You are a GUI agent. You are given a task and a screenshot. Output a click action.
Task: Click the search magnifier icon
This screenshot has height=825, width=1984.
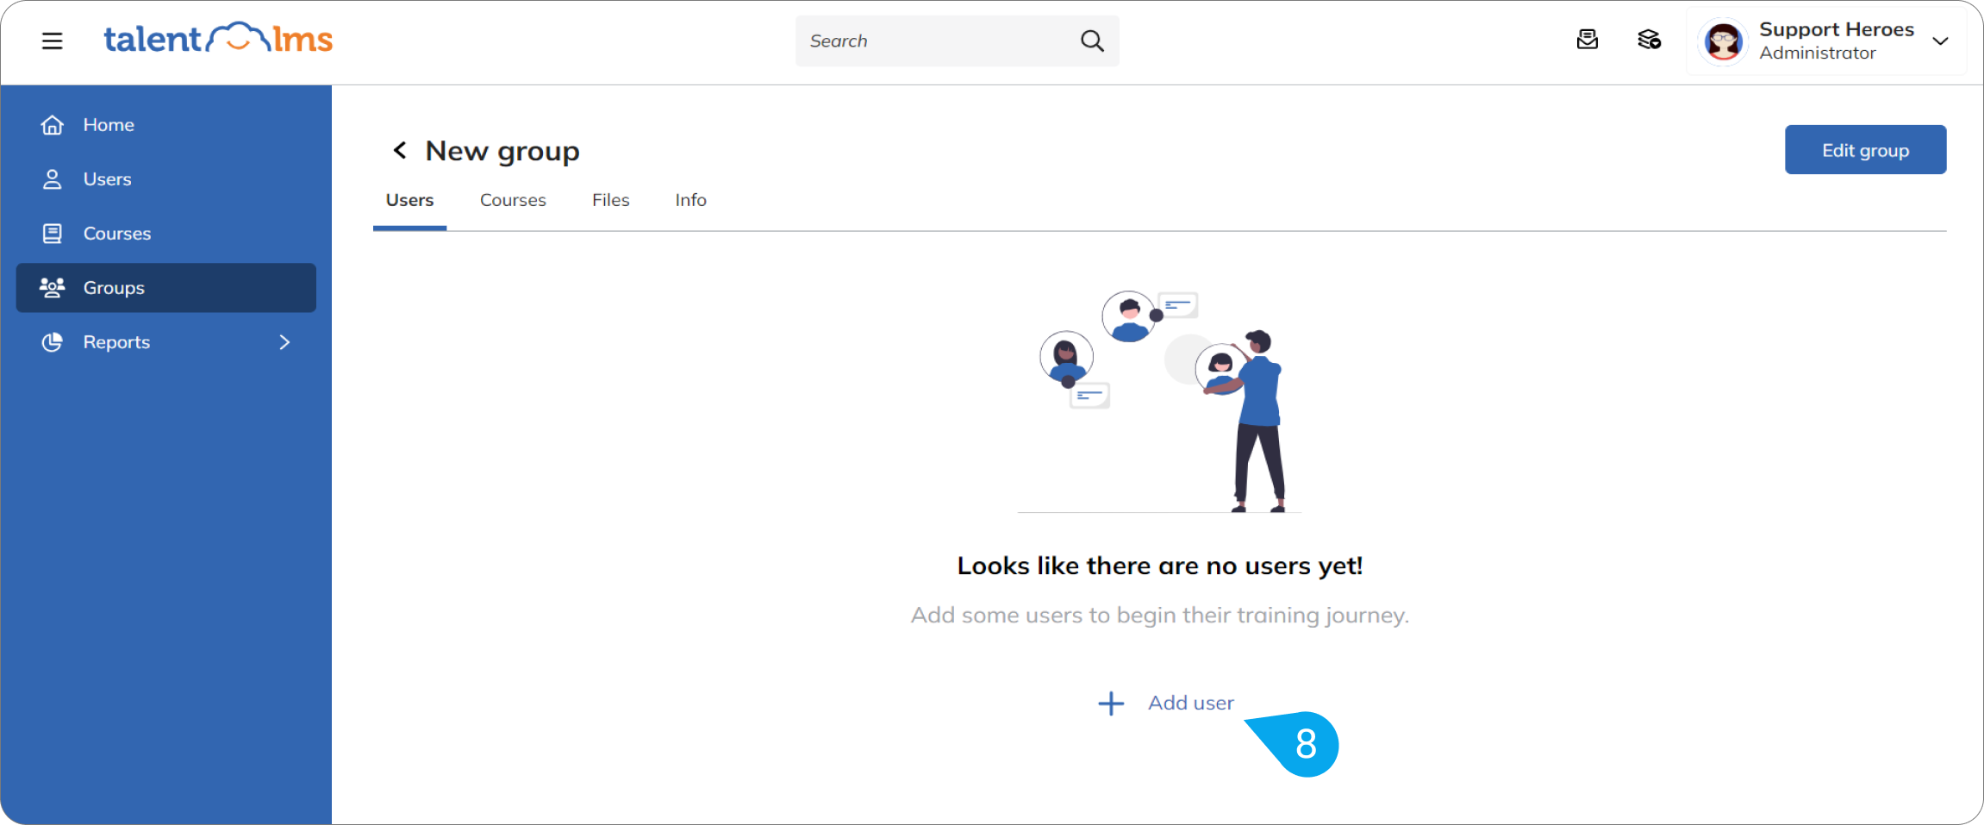click(1092, 41)
